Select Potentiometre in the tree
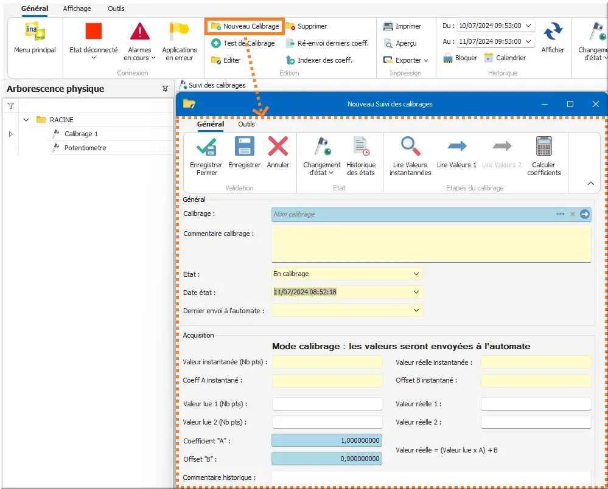The width and height of the screenshot is (608, 489). pos(85,148)
